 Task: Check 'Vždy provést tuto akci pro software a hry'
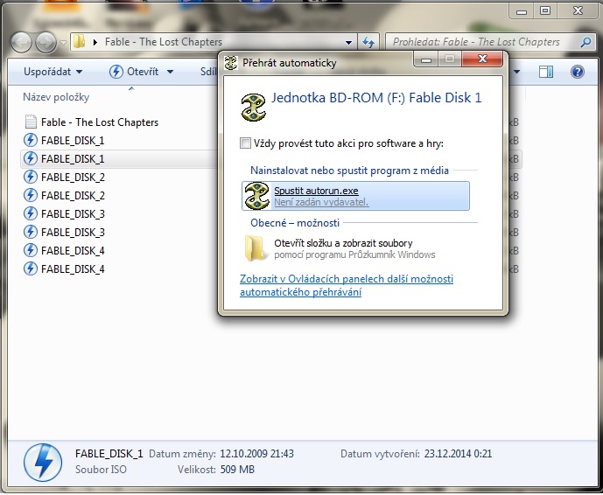coord(245,143)
